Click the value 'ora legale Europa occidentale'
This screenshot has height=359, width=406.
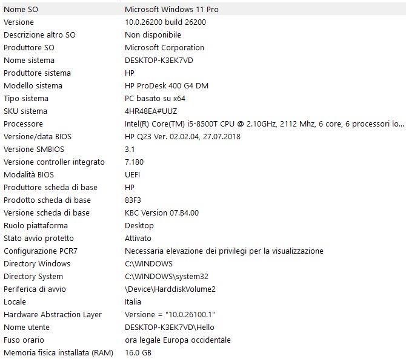click(178, 340)
